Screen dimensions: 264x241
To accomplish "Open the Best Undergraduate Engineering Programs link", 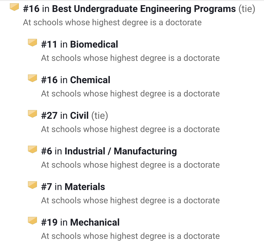I will 144,9.
